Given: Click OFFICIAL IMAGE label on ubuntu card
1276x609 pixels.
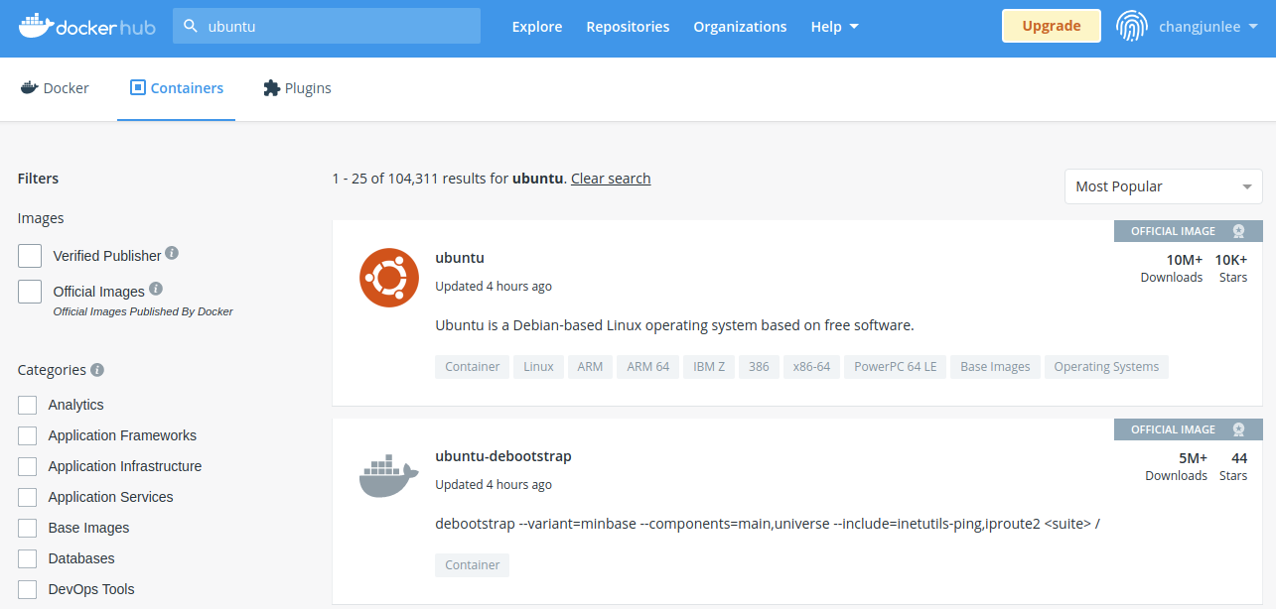Looking at the screenshot, I should (x=1173, y=231).
